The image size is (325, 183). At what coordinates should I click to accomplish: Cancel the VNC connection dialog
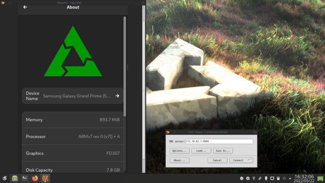click(x=217, y=161)
